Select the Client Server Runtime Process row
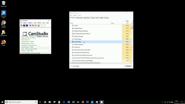The width and height of the screenshot is (185, 104). click(100, 53)
